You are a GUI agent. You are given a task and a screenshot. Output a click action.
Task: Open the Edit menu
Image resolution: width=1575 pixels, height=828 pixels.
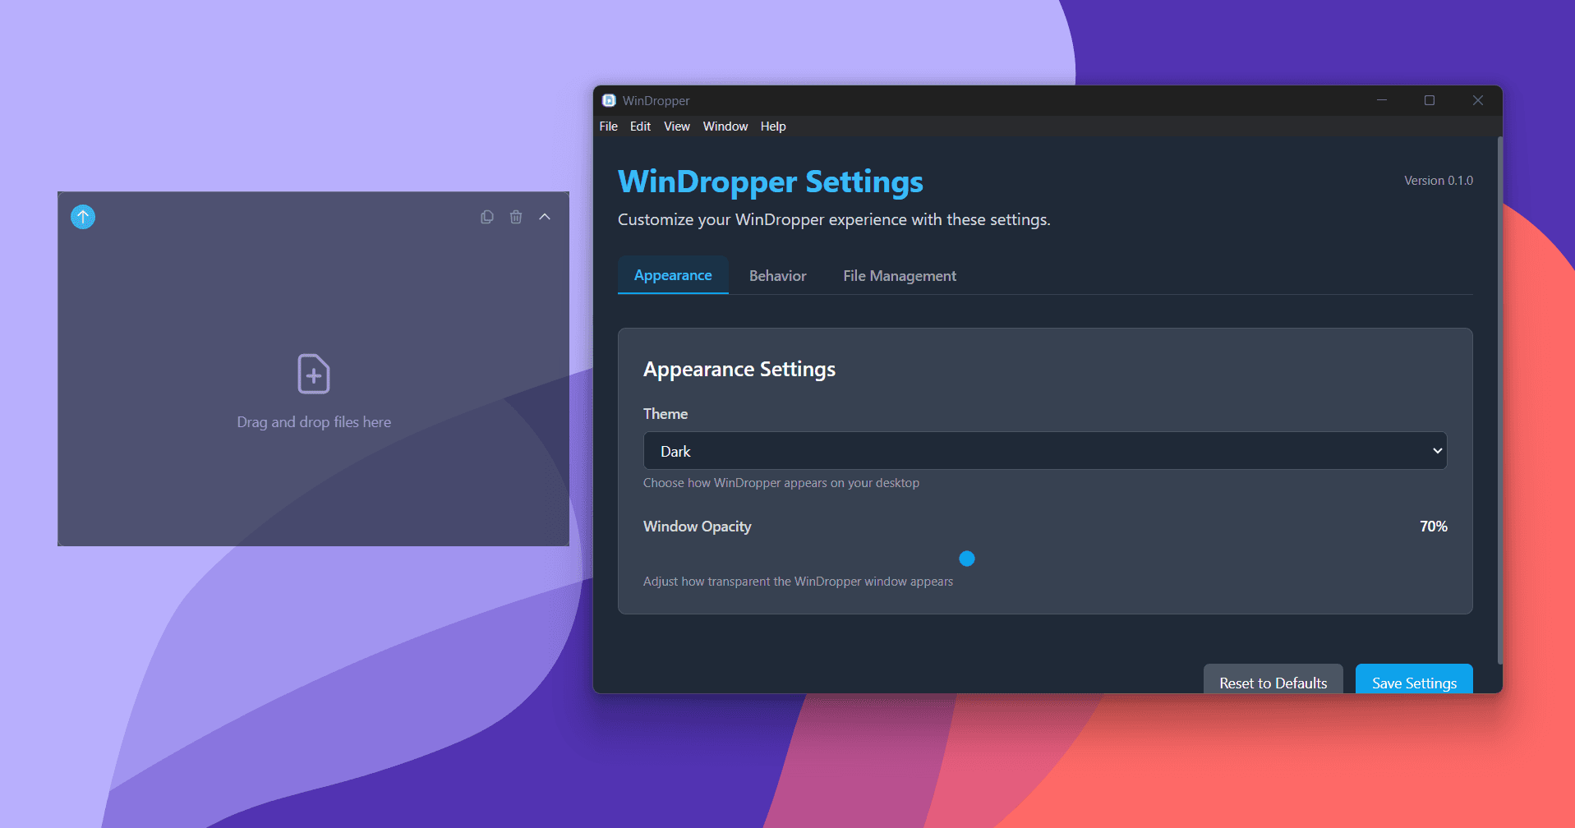point(640,126)
